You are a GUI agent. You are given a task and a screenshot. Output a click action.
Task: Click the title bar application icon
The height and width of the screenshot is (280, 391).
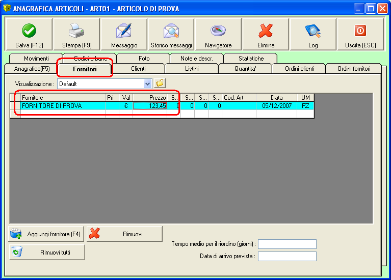pyautogui.click(x=7, y=8)
